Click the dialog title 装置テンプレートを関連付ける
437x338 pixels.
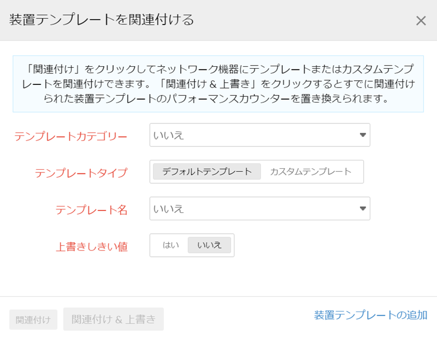click(x=102, y=20)
